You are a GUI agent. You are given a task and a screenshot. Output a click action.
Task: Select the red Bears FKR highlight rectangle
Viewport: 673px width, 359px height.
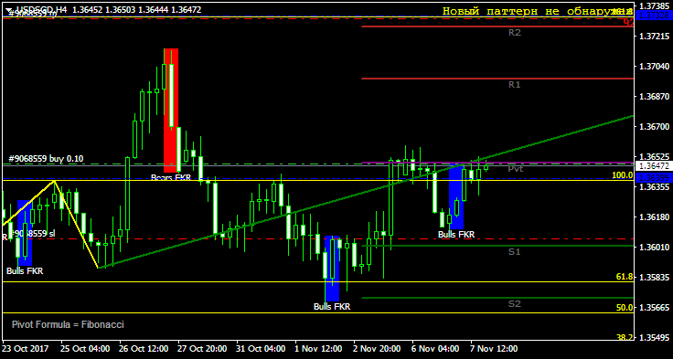pyautogui.click(x=171, y=111)
